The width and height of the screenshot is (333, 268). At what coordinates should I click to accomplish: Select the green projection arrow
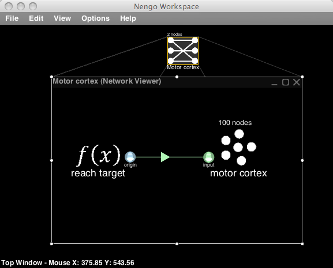(x=165, y=157)
